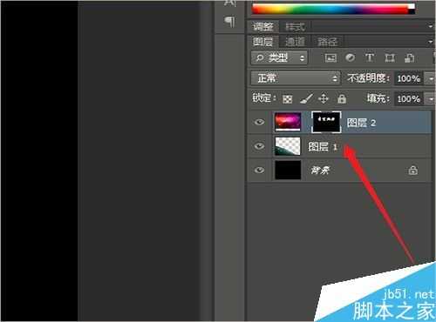Lock position move icon
The image size is (436, 322).
(324, 98)
